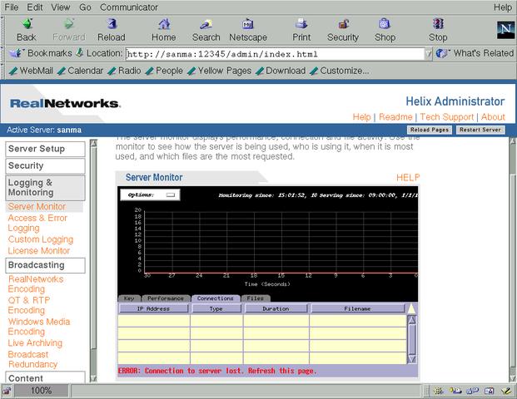517x399 pixels.
Task: Open the Readme link
Action: coord(395,117)
